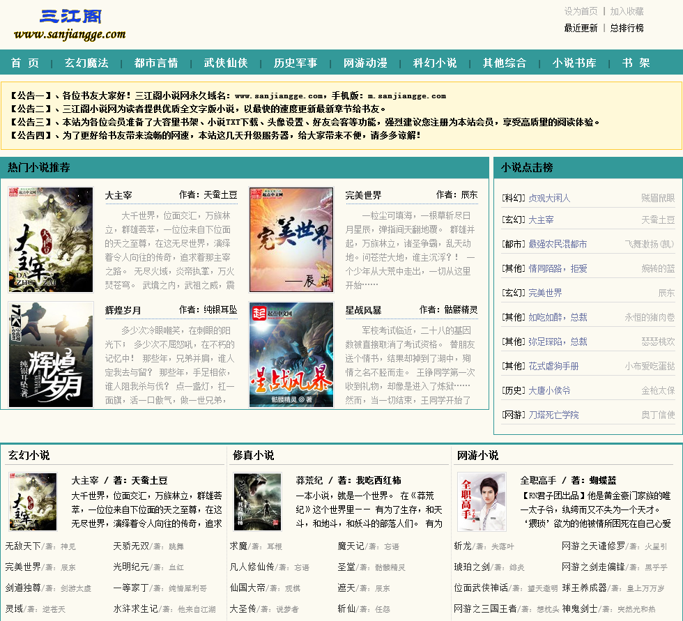Screen dimensions: 683x621
Task: Open 天骄无双 in the 玄幻小说 list
Action: pyautogui.click(x=131, y=546)
